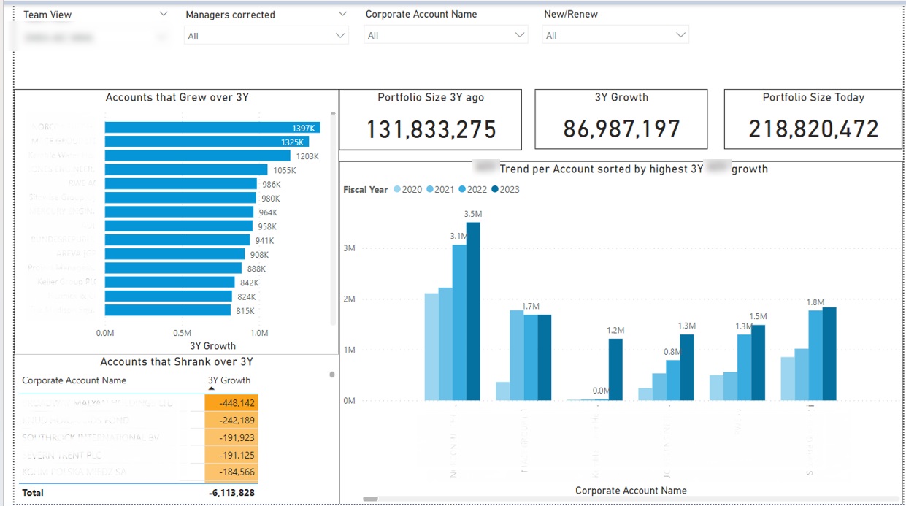The image size is (906, 506).
Task: Click the sort arrow under 3Y Growth column
Action: click(x=212, y=389)
